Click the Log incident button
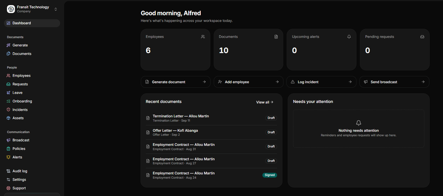Screen dimensions: 443x196 click(321, 82)
